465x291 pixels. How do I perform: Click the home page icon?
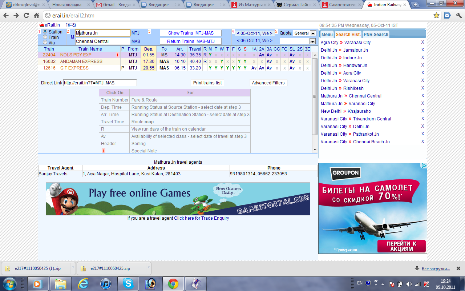[x=36, y=16]
